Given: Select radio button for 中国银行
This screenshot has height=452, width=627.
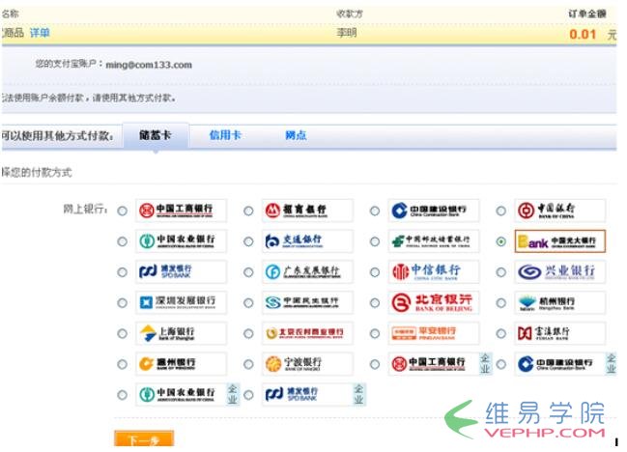Looking at the screenshot, I should pyautogui.click(x=501, y=211).
